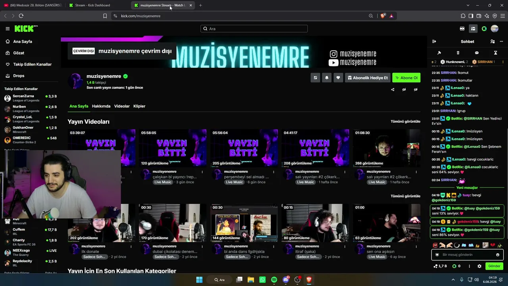Open options for 'çalışkan bi yayıncı' video
This screenshot has width=508, height=286.
(x=202, y=172)
